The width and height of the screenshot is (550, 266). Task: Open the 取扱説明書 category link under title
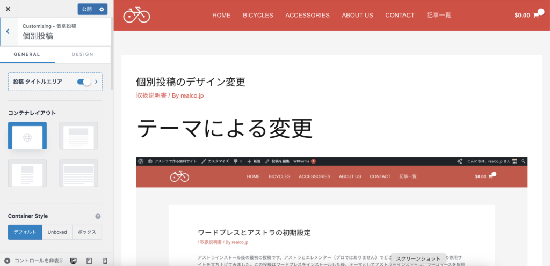151,95
